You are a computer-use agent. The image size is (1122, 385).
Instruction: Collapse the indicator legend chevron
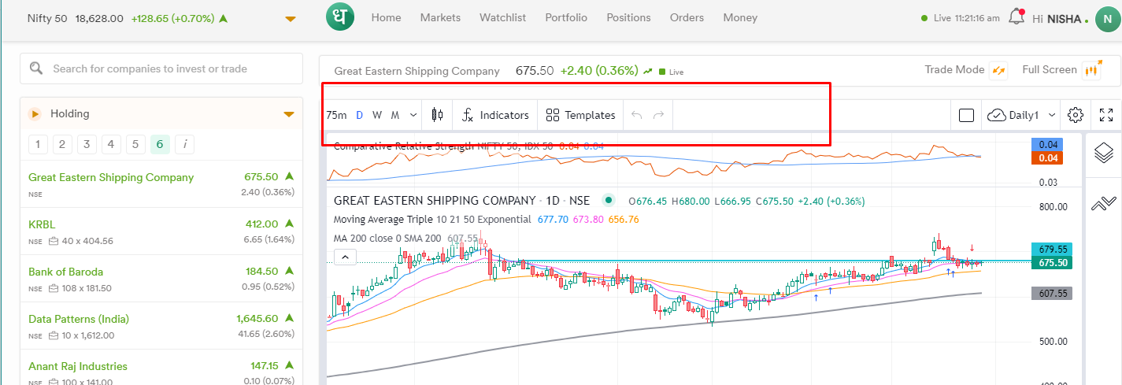coord(346,257)
